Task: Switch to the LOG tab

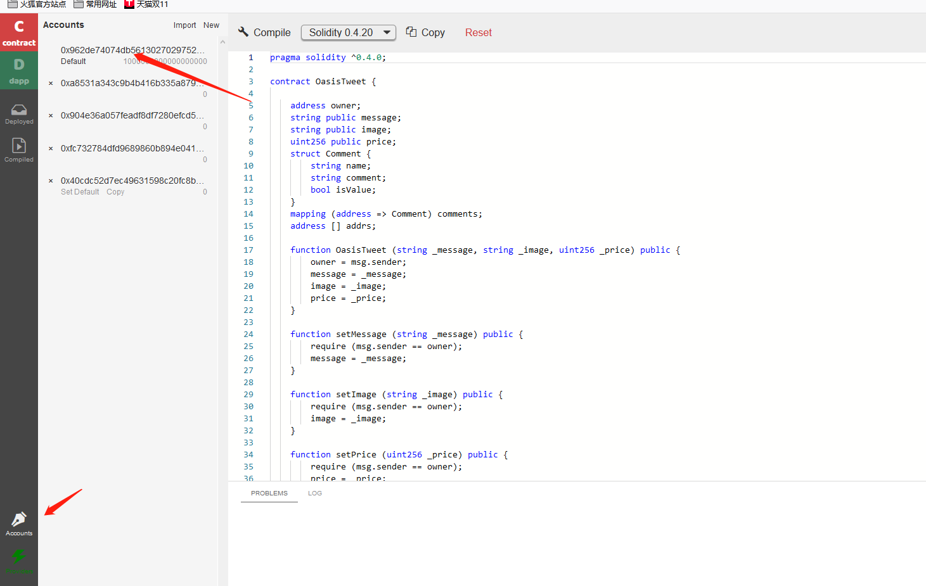Action: click(315, 494)
